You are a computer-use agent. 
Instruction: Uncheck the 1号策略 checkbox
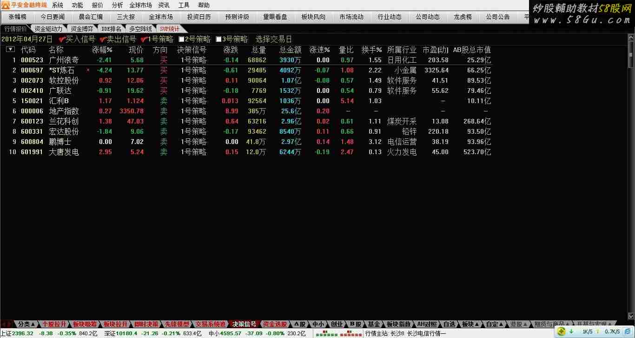(x=144, y=39)
